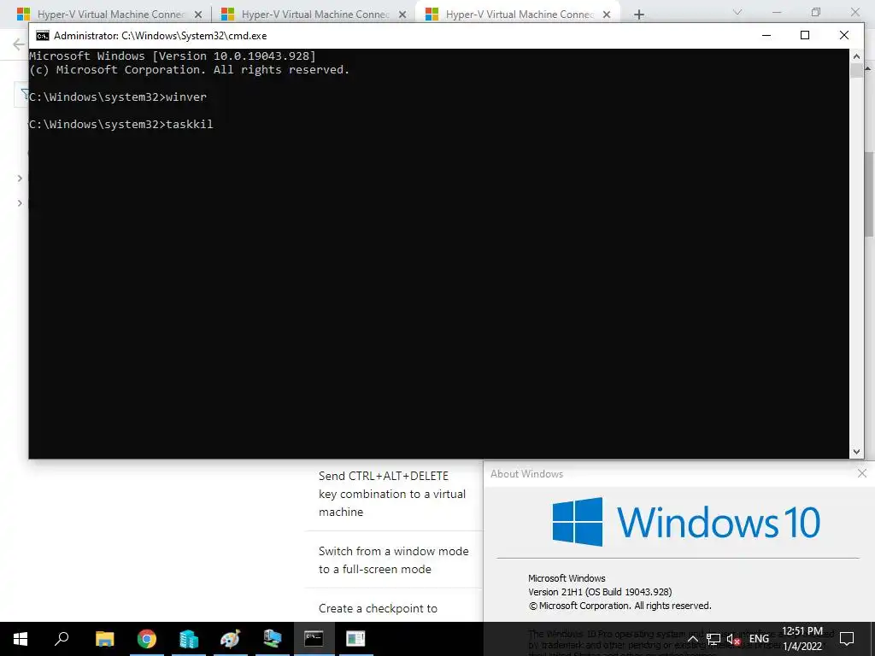Image resolution: width=875 pixels, height=656 pixels.
Task: Expand first sidebar chevron behind Command Prompt
Action: click(21, 178)
